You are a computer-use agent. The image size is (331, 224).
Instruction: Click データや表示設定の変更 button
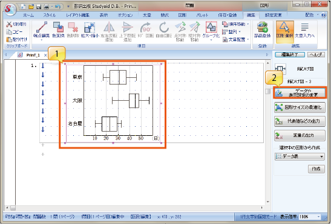pos(300,93)
